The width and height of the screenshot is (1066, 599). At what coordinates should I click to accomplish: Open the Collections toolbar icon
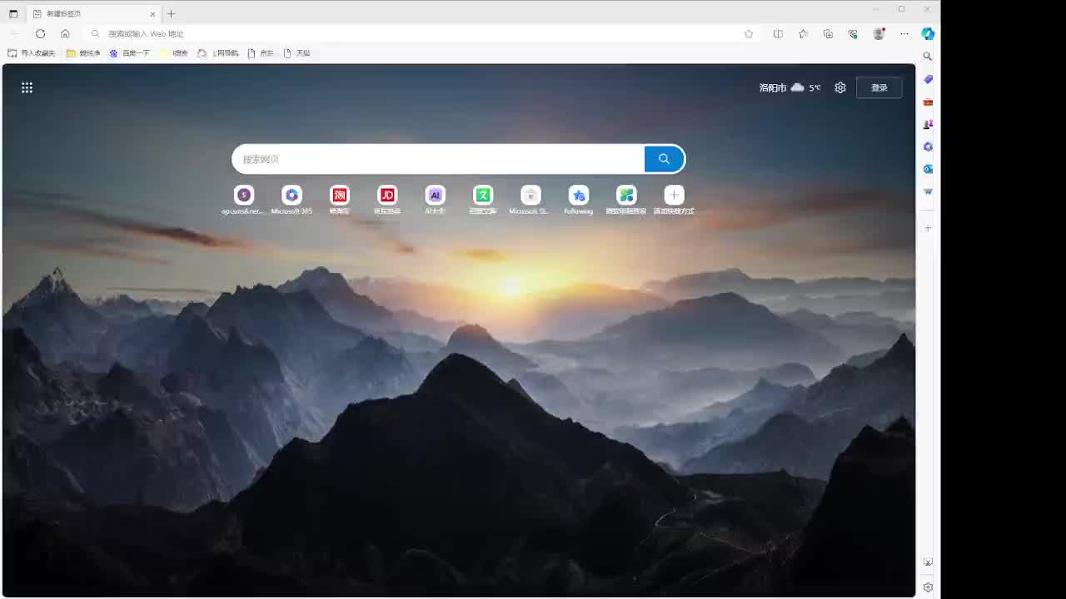tap(828, 34)
